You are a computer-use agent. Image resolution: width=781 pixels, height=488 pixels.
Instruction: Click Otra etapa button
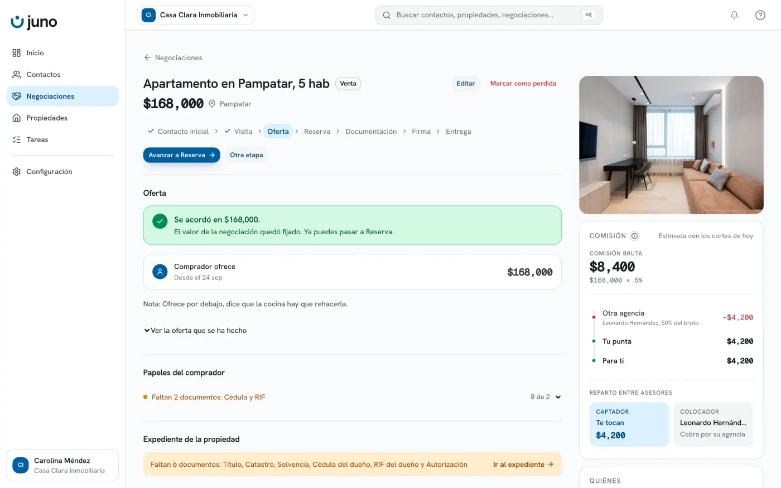coord(246,155)
